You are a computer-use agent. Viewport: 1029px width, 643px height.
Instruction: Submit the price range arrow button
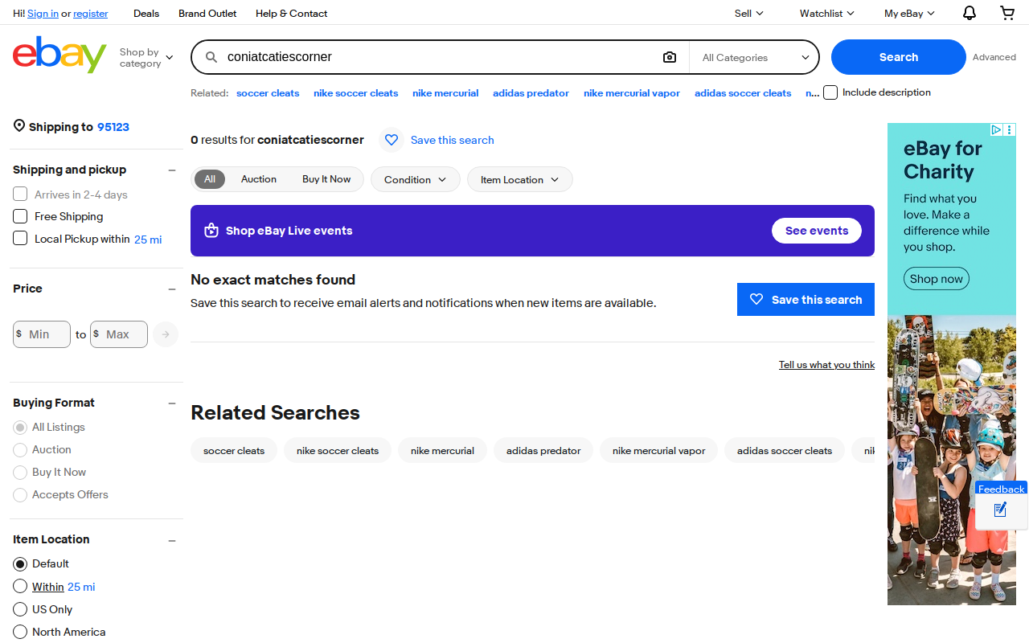click(166, 334)
